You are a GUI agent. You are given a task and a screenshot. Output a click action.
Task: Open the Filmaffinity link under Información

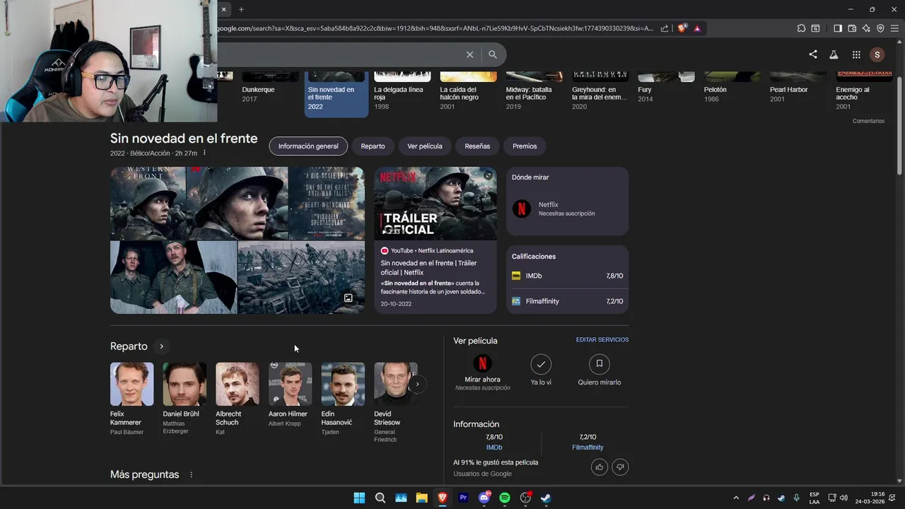588,447
